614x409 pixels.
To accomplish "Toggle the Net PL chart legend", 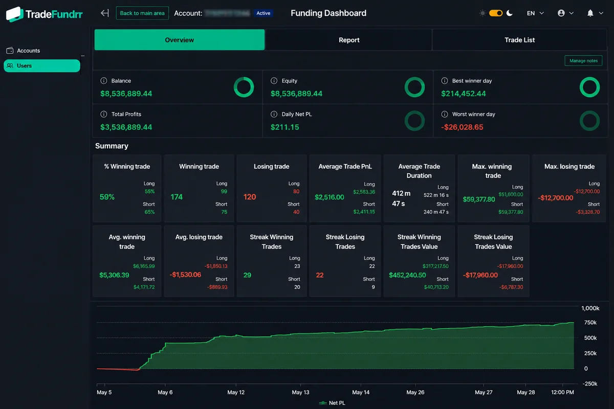I will pos(332,403).
